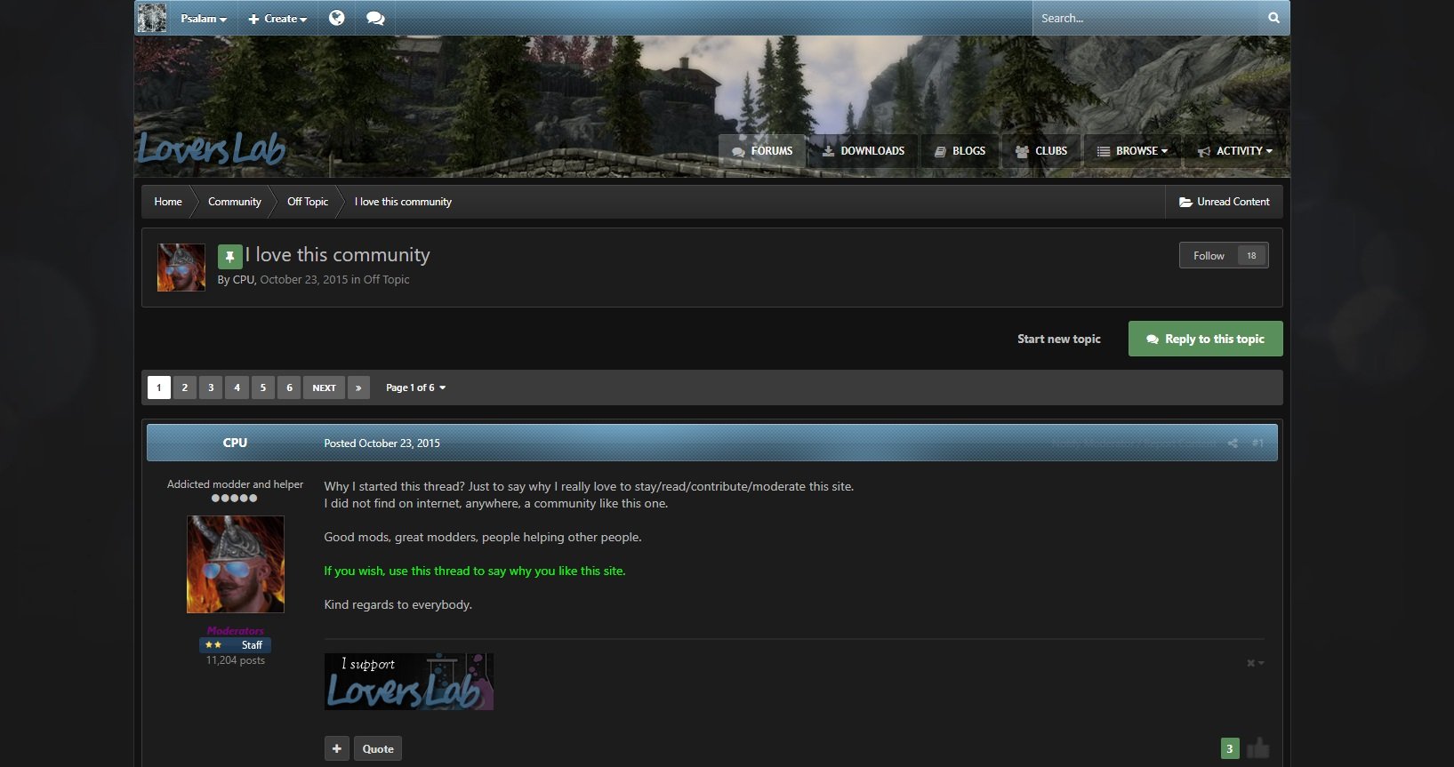Click CPU author link under title
The height and width of the screenshot is (767, 1454).
pyautogui.click(x=243, y=279)
